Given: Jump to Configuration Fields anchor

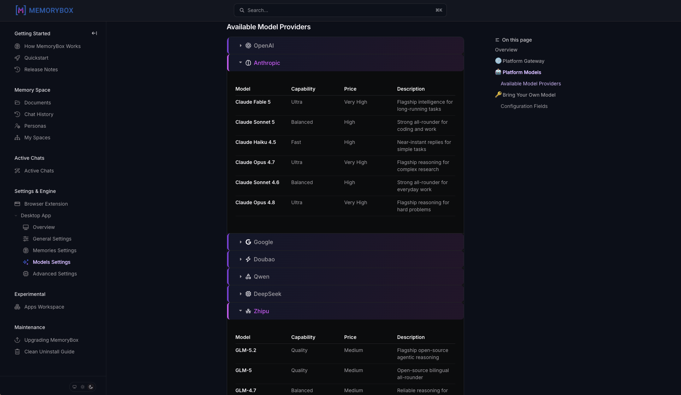Looking at the screenshot, I should [x=524, y=106].
